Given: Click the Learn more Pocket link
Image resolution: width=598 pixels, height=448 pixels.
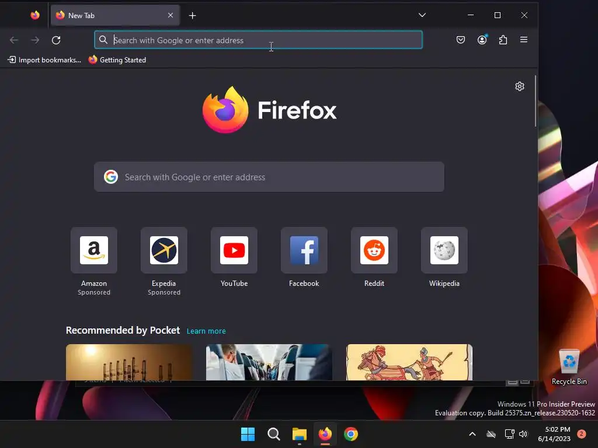Looking at the screenshot, I should click(x=206, y=331).
